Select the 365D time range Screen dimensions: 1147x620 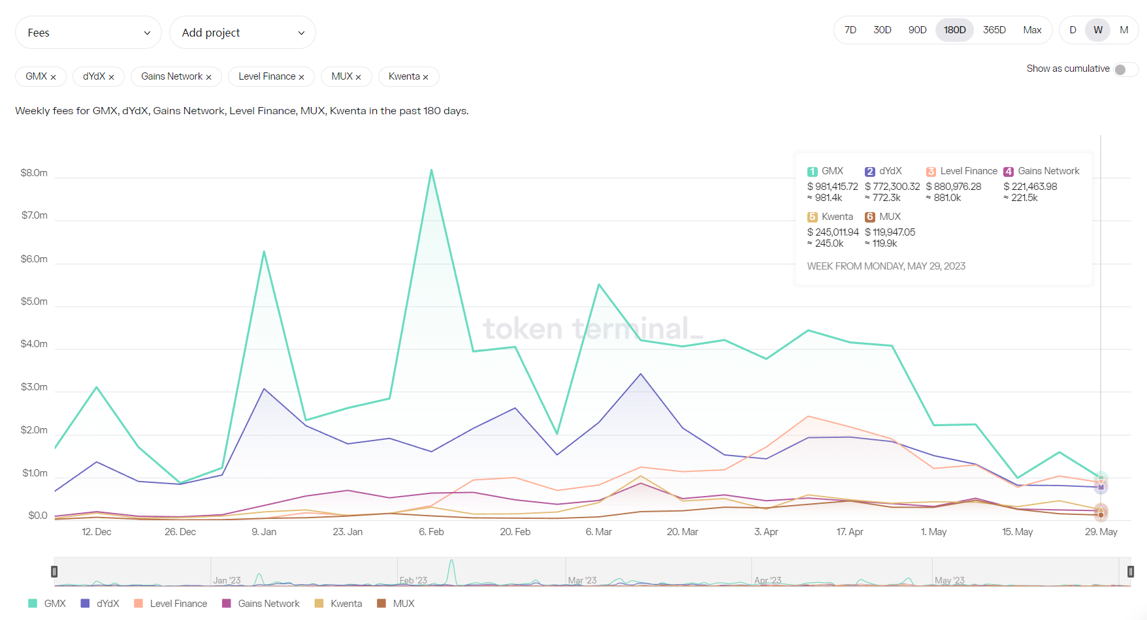pyautogui.click(x=994, y=30)
